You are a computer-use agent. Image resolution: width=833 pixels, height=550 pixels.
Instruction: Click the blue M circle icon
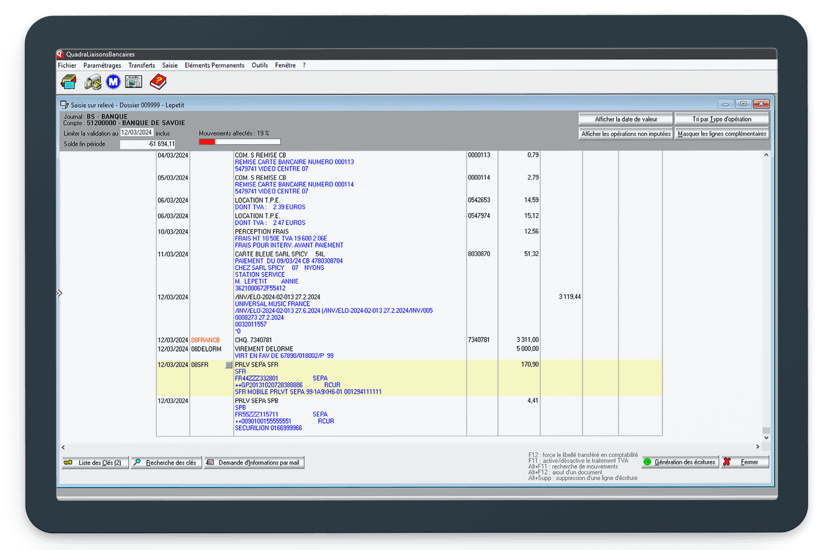click(113, 82)
